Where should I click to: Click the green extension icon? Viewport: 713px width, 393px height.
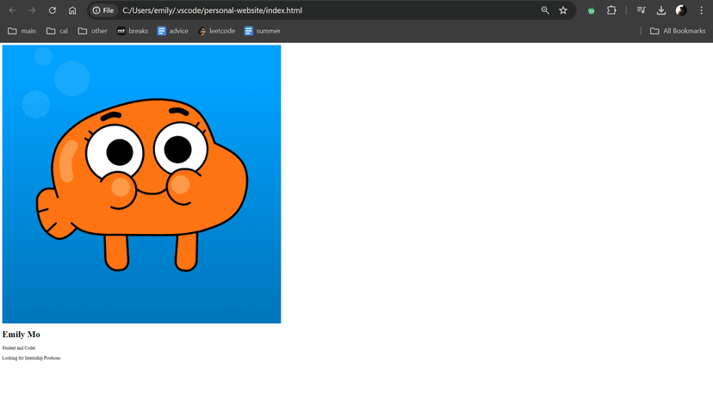point(591,10)
